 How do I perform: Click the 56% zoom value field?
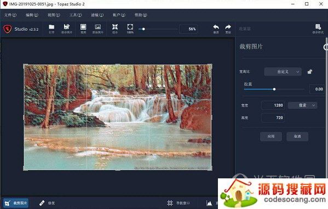(188, 29)
